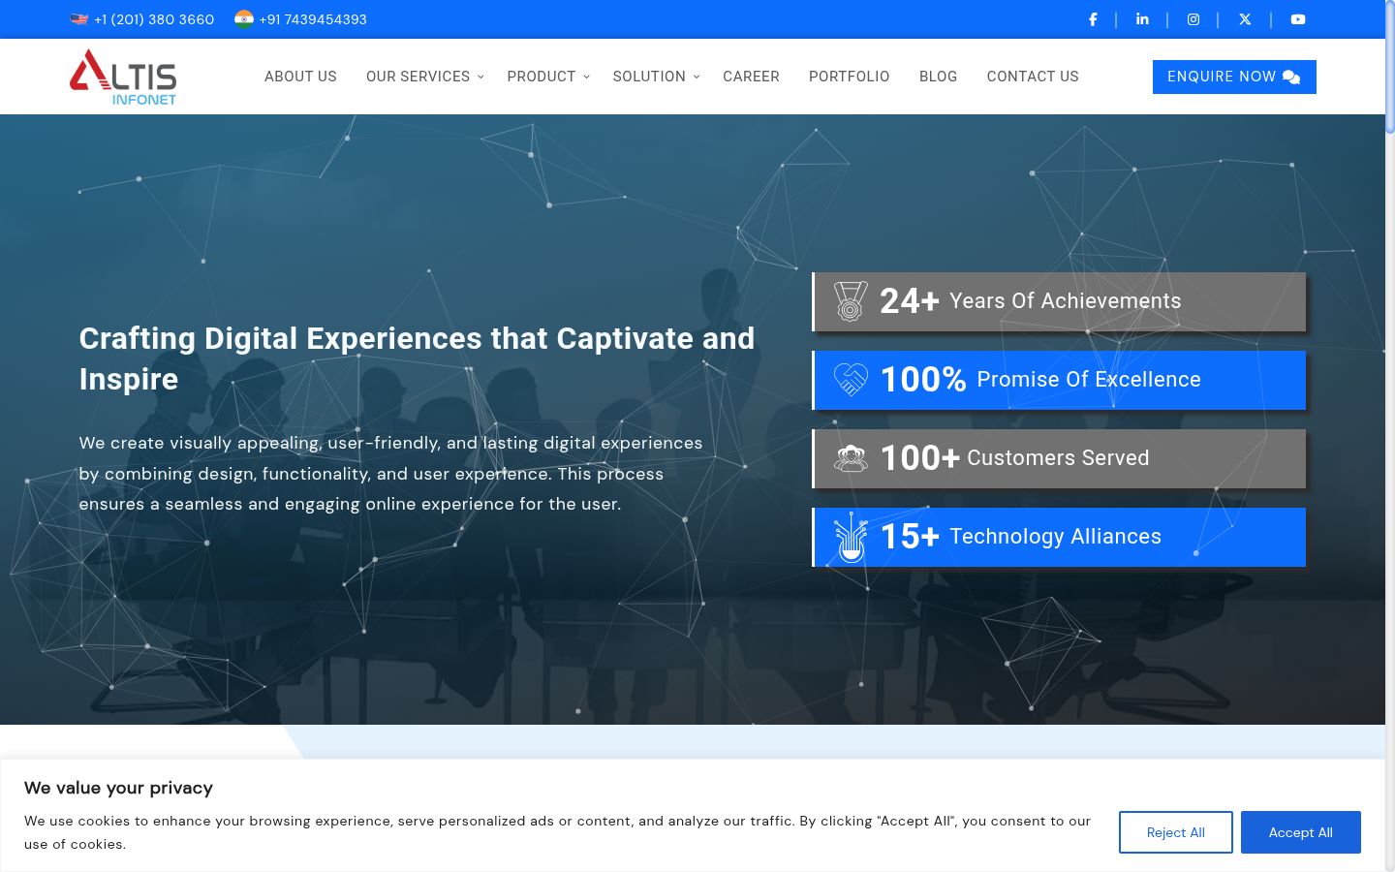Click the India flag icon

click(244, 19)
